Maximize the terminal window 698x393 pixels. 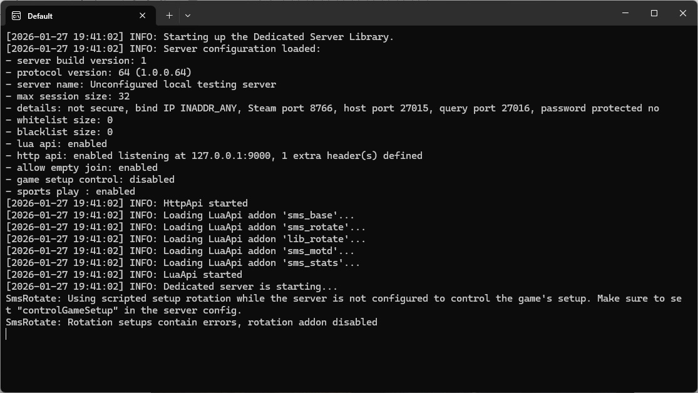coord(654,13)
